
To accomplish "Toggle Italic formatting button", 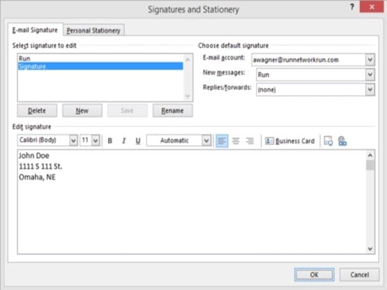I will tap(124, 141).
